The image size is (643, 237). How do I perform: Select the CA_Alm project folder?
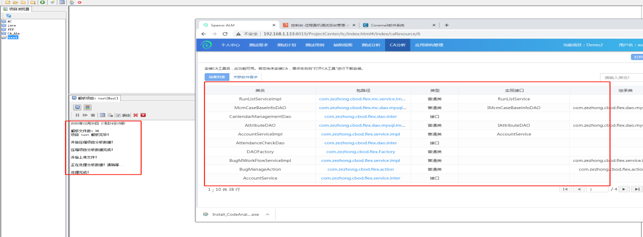[13, 33]
